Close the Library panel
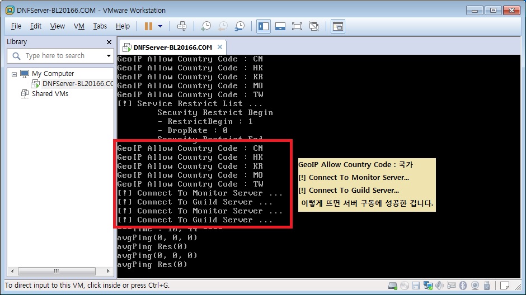The image size is (526, 295). click(x=109, y=42)
